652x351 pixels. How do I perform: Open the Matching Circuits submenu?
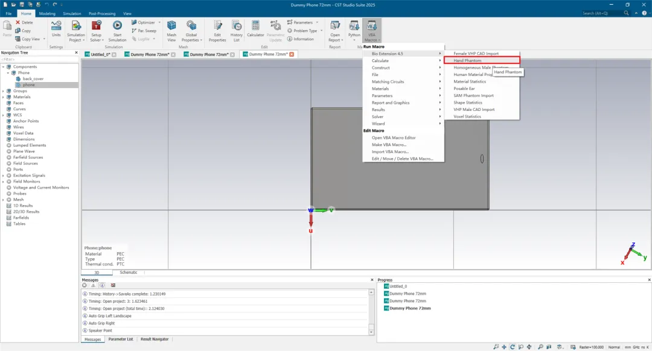(403, 82)
